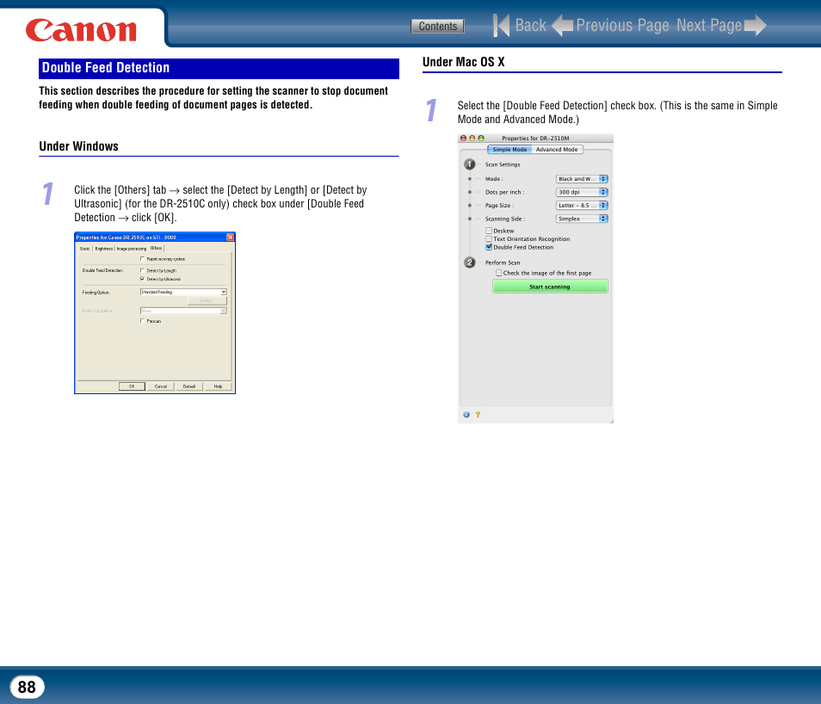Select the Others tab
The width and height of the screenshot is (821, 704).
point(156,248)
